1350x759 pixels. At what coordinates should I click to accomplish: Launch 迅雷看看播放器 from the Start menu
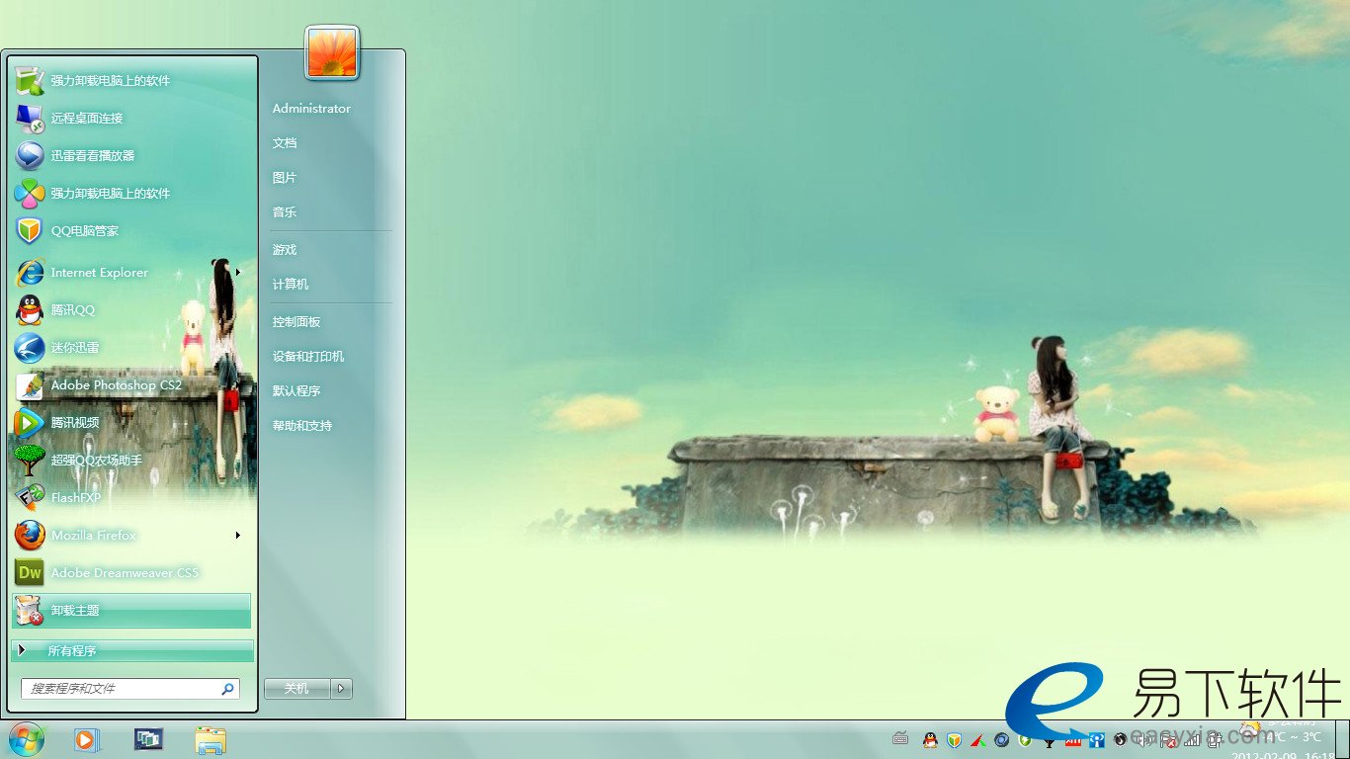pyautogui.click(x=92, y=156)
